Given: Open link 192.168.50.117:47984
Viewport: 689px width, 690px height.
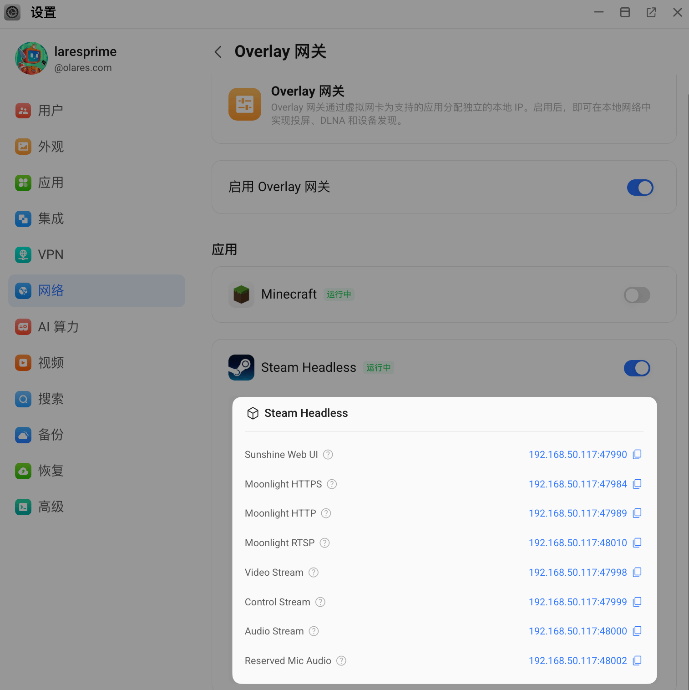Looking at the screenshot, I should pyautogui.click(x=578, y=484).
